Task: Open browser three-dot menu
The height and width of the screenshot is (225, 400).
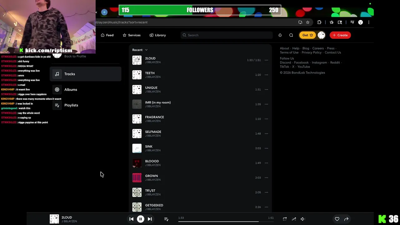Action: click(x=369, y=22)
